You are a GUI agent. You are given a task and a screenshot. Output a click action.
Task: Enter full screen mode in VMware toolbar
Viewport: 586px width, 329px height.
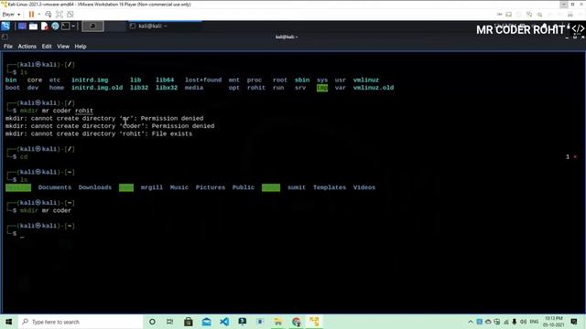[x=60, y=15]
